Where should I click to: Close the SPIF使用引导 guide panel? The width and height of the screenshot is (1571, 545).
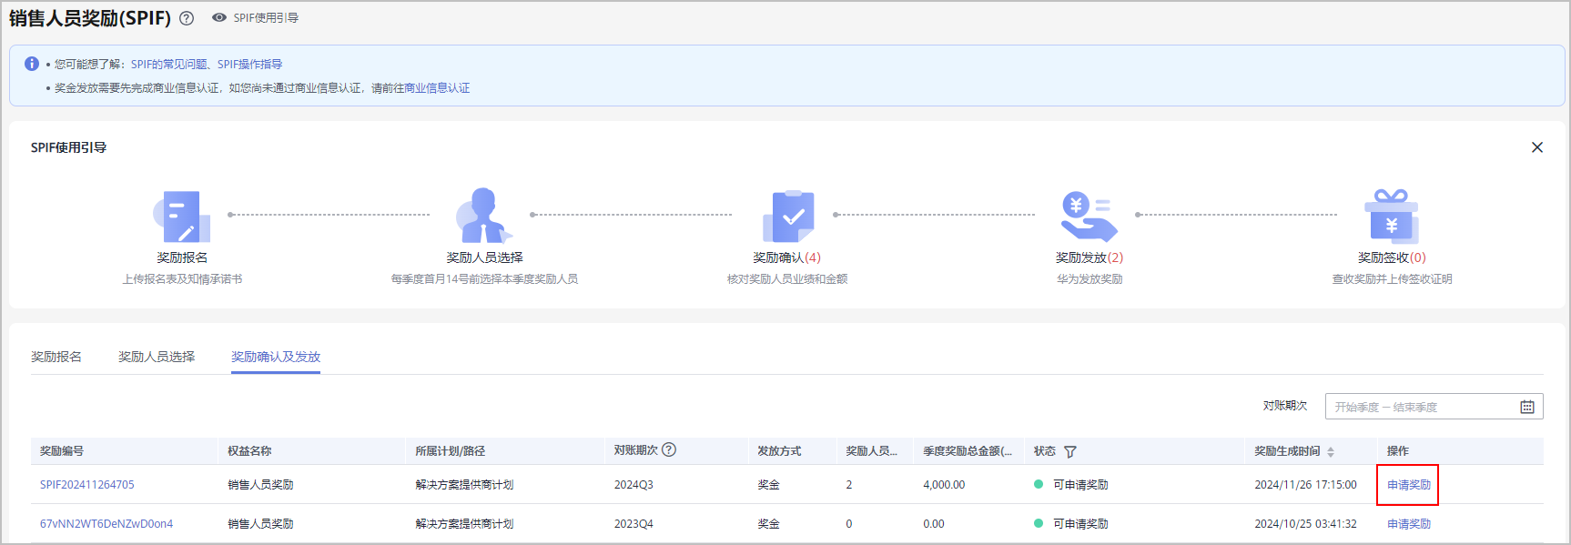pyautogui.click(x=1536, y=147)
